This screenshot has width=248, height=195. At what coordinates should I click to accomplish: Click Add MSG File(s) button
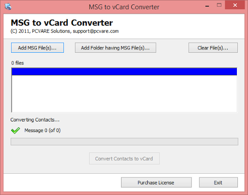[x=37, y=48]
